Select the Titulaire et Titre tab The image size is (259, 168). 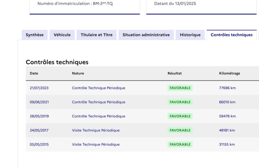tap(96, 35)
